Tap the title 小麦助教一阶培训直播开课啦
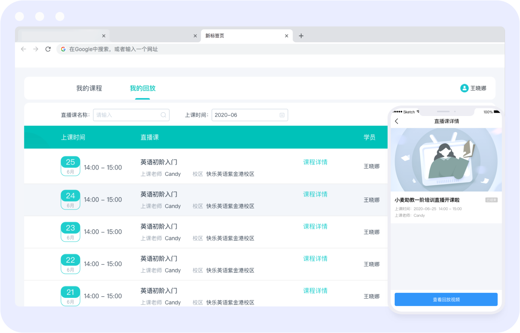Screen dimensions: 520x333 click(x=427, y=200)
